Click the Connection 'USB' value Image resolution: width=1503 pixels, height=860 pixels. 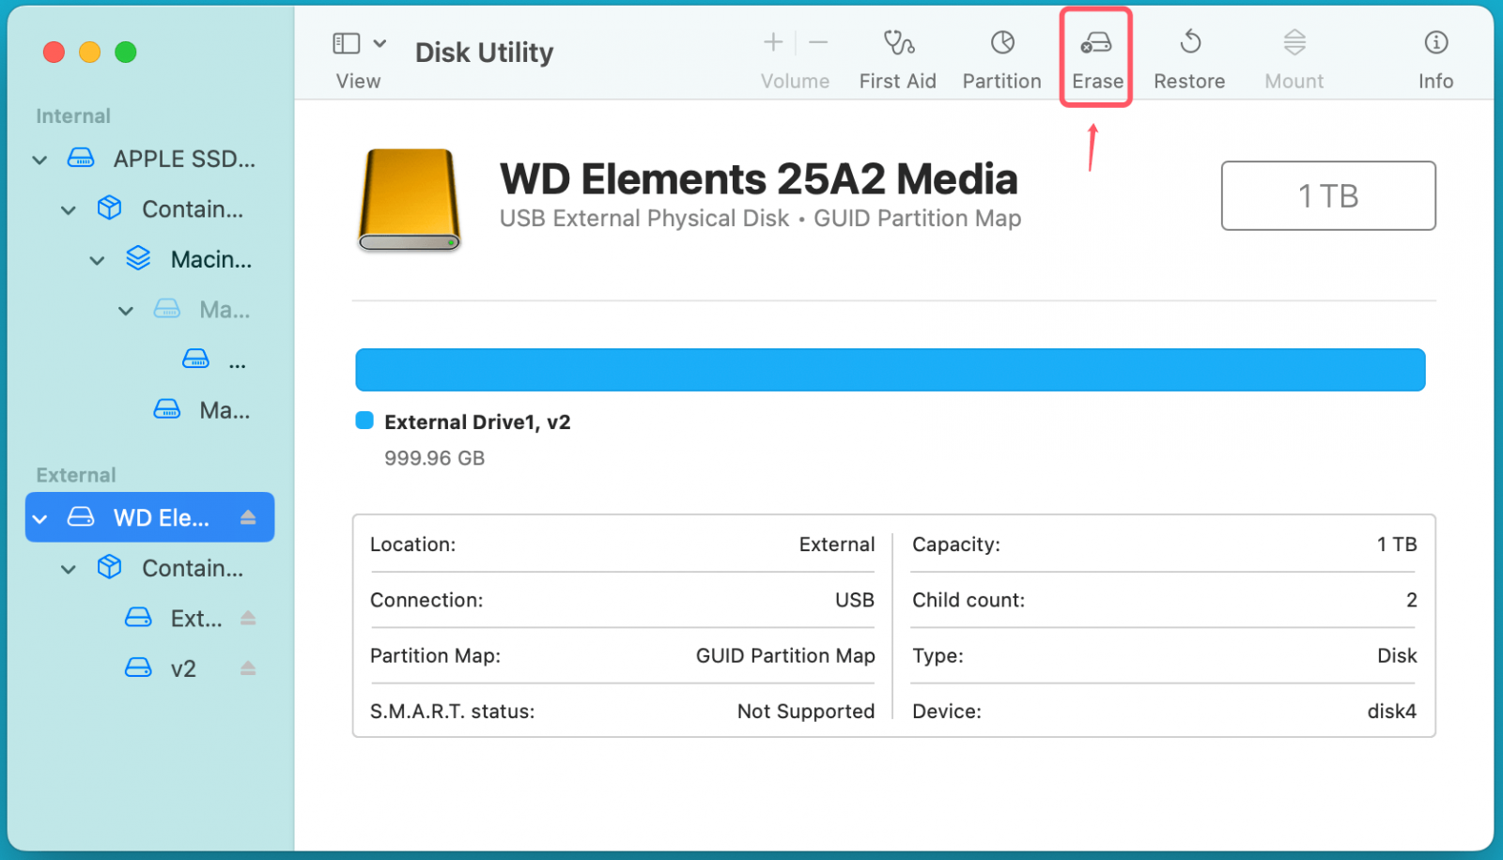pyautogui.click(x=854, y=600)
